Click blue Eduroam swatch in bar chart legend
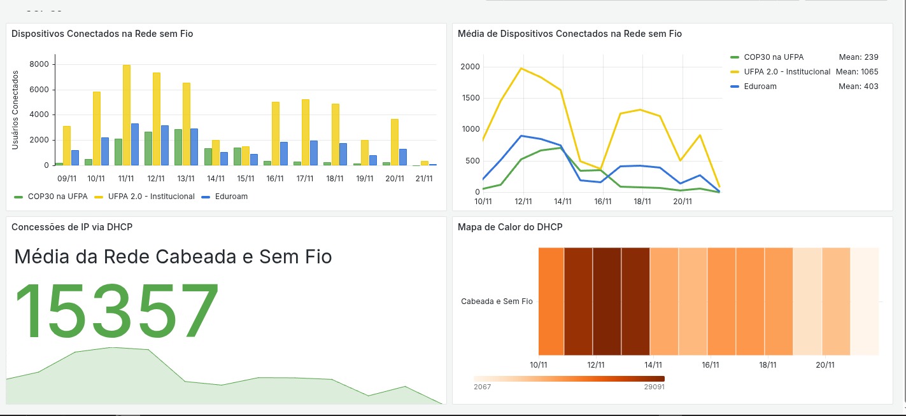 205,197
